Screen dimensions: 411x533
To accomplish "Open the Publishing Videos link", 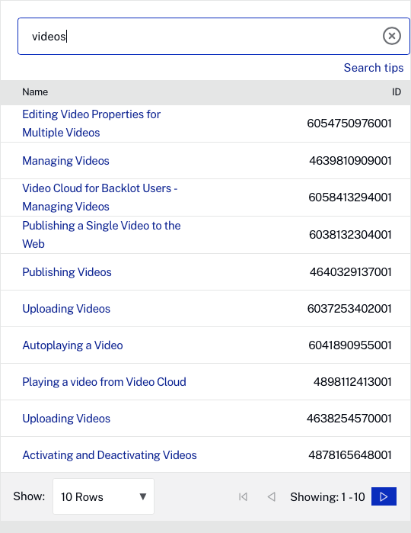I will [x=67, y=272].
